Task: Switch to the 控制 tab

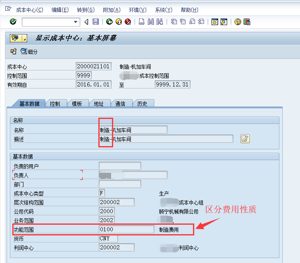Action: (x=55, y=104)
